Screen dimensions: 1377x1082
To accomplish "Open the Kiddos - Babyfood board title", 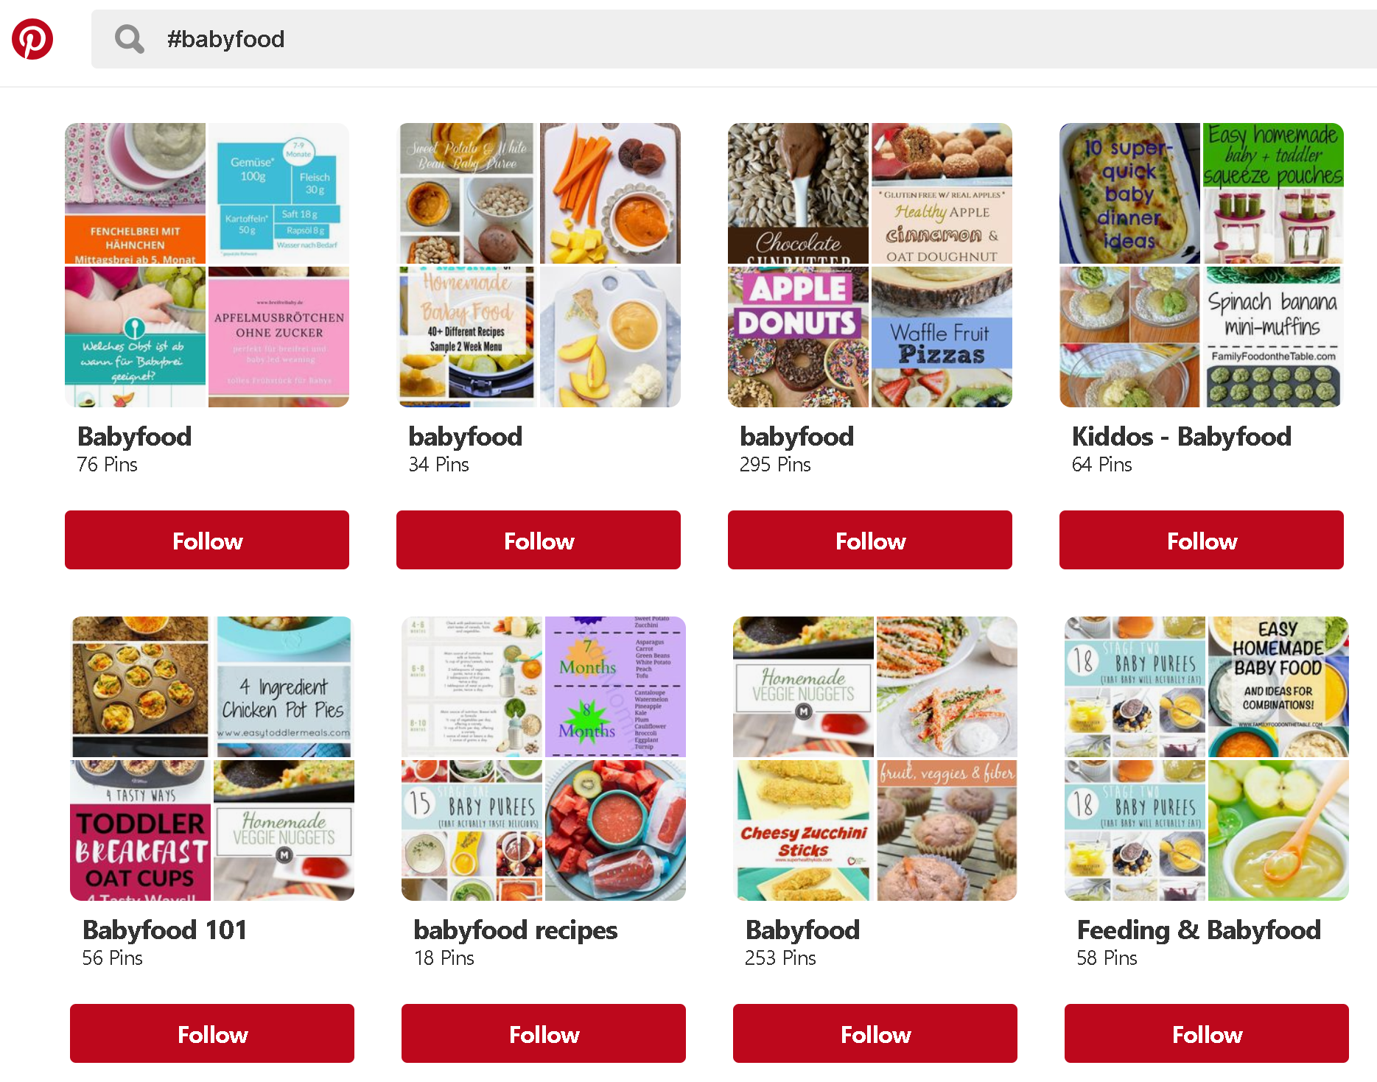I will click(1182, 436).
